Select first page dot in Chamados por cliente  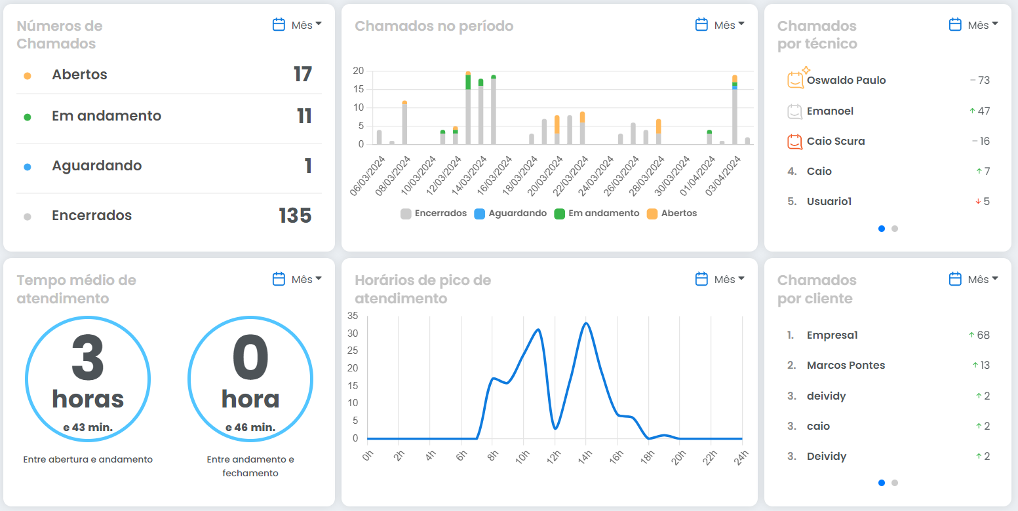pyautogui.click(x=882, y=483)
